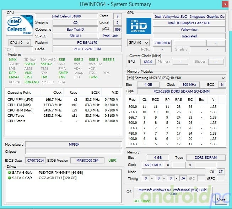Image resolution: width=232 pixels, height=209 pixels.
Task: Click the Cores count field showing 2
Action: tap(118, 16)
